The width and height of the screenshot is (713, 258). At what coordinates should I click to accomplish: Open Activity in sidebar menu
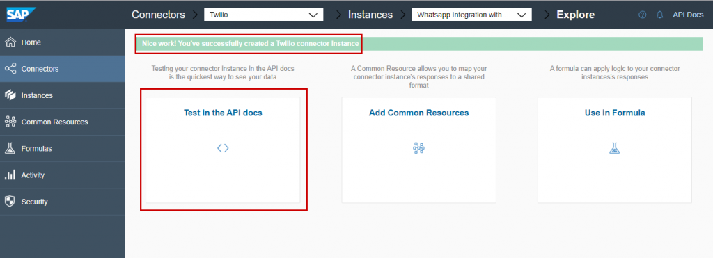[62, 175]
